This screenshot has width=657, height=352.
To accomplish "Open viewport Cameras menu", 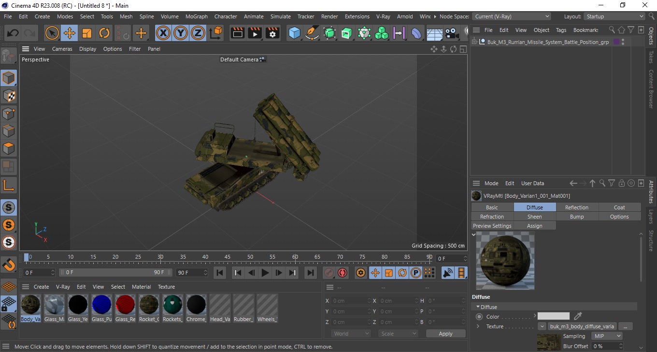I will tap(62, 49).
